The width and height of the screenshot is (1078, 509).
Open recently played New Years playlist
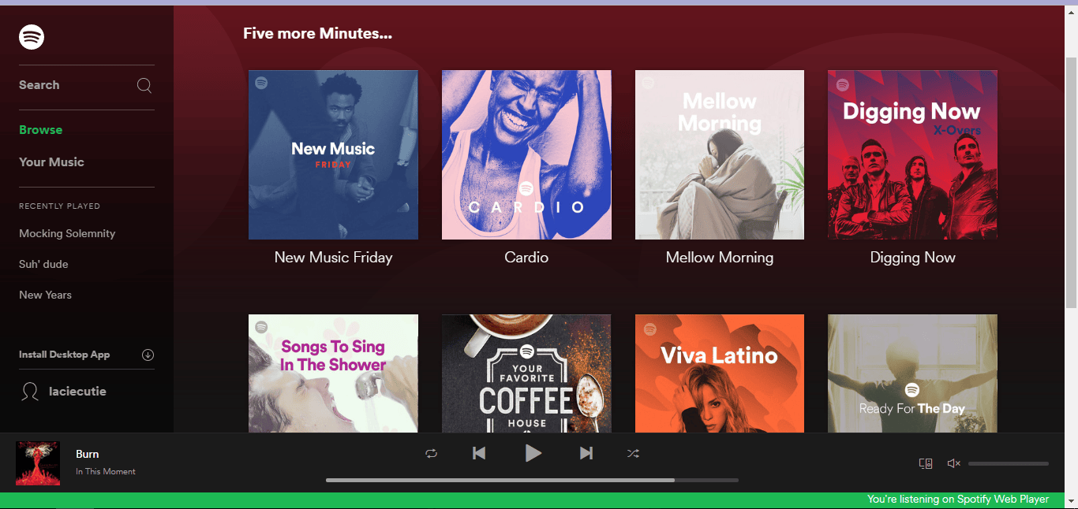tap(45, 295)
